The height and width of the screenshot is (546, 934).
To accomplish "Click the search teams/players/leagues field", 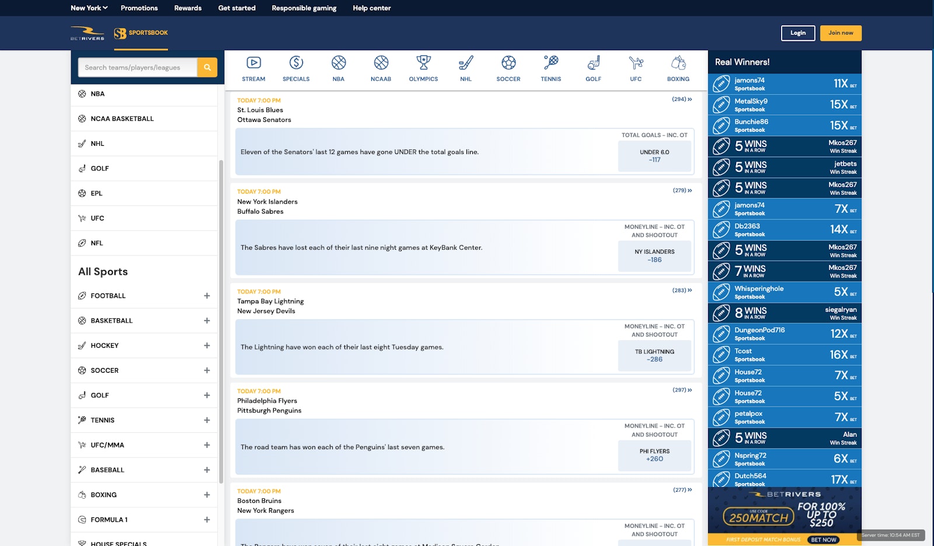I will tap(138, 68).
